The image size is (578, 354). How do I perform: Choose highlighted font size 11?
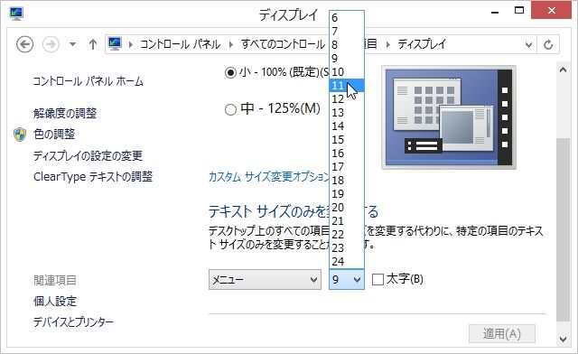tap(347, 86)
